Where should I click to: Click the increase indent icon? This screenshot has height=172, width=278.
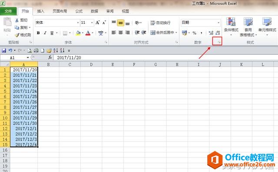click(144, 32)
